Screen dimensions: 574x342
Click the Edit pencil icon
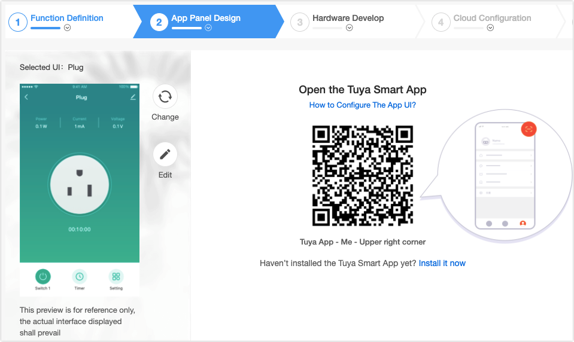pos(165,154)
